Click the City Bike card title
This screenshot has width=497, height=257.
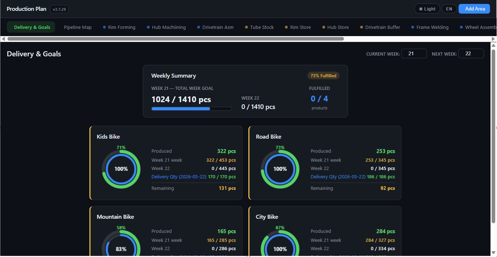coord(267,217)
